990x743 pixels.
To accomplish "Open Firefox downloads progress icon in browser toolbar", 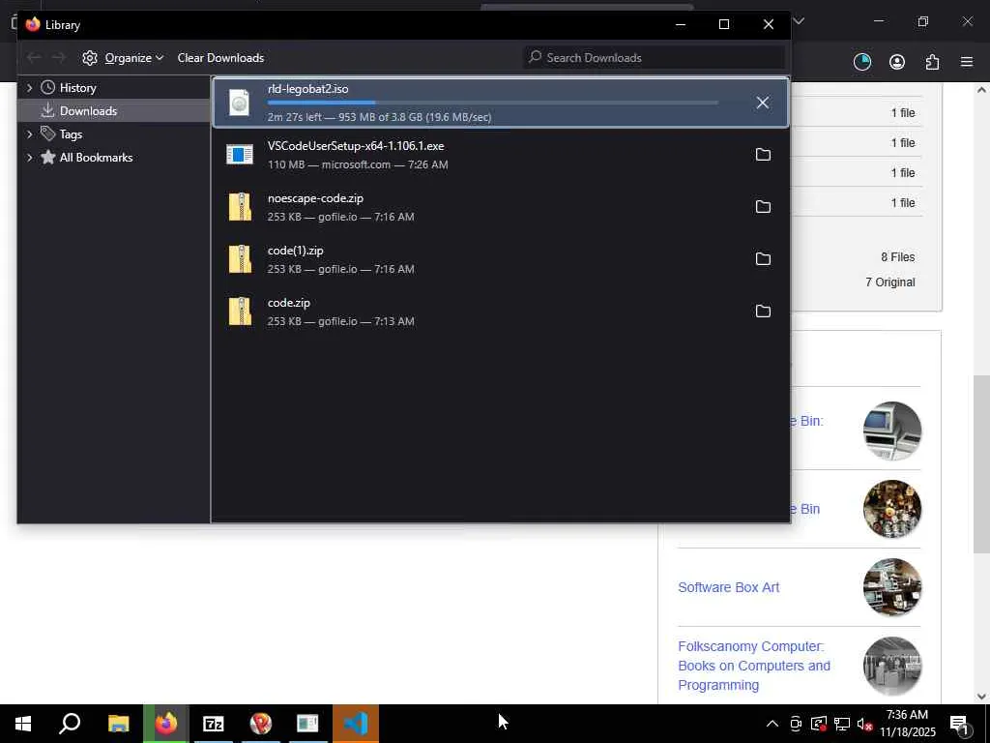I will [861, 62].
